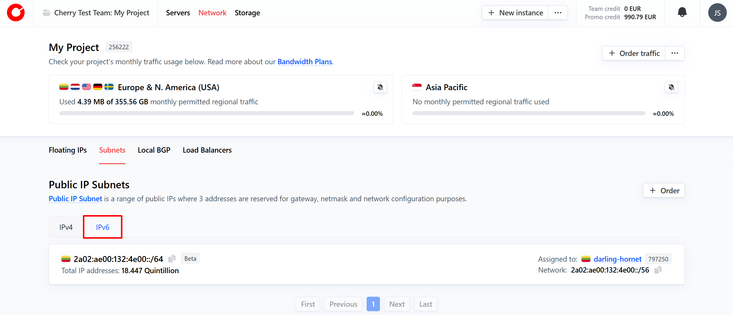733x315 pixels.
Task: Click the Europe traffic usage progress bar
Action: (206, 113)
